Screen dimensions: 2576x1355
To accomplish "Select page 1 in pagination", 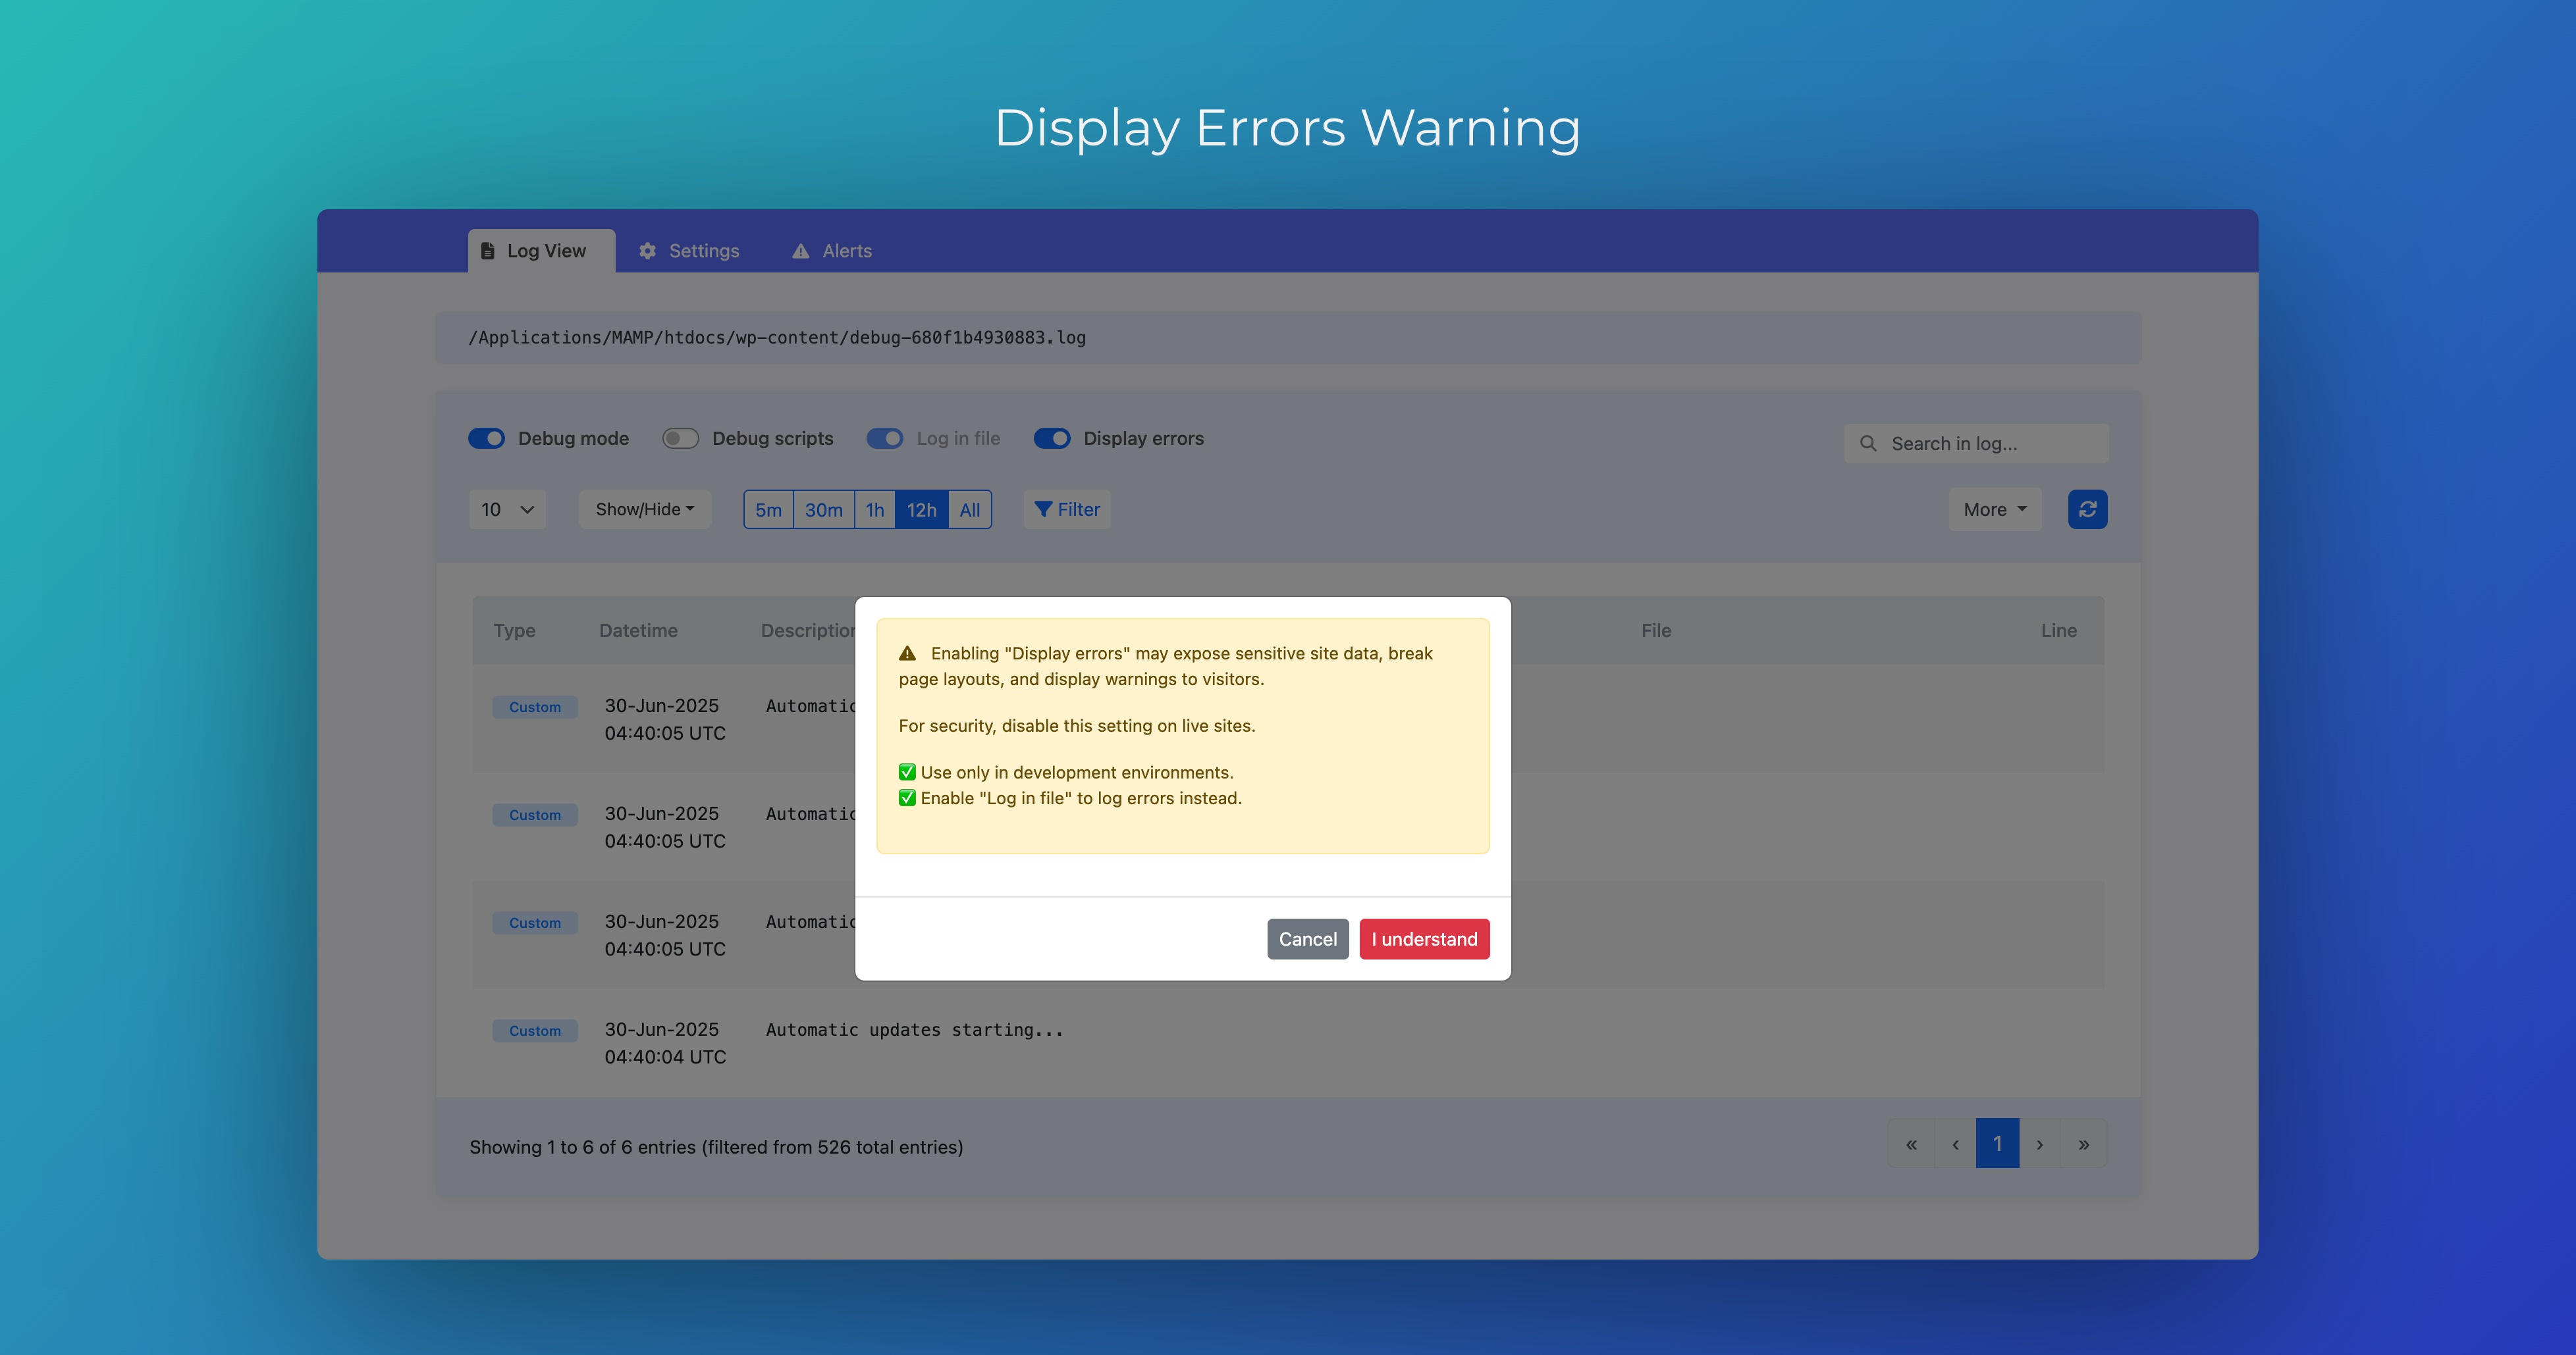I will [x=1997, y=1143].
